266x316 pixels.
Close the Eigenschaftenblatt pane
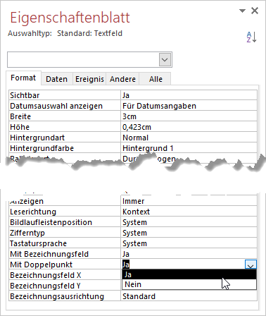(255, 11)
